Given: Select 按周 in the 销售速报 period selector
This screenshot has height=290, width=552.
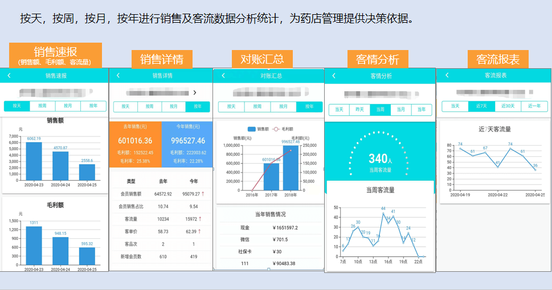Looking at the screenshot, I should (42, 106).
